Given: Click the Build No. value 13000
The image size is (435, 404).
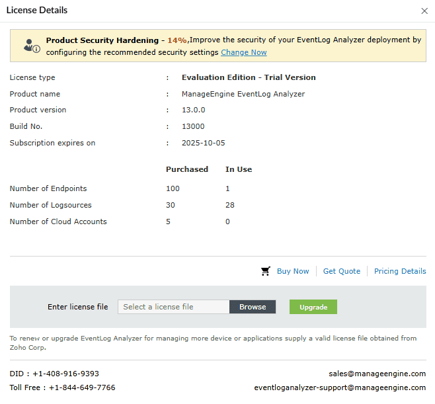Looking at the screenshot, I should (193, 126).
